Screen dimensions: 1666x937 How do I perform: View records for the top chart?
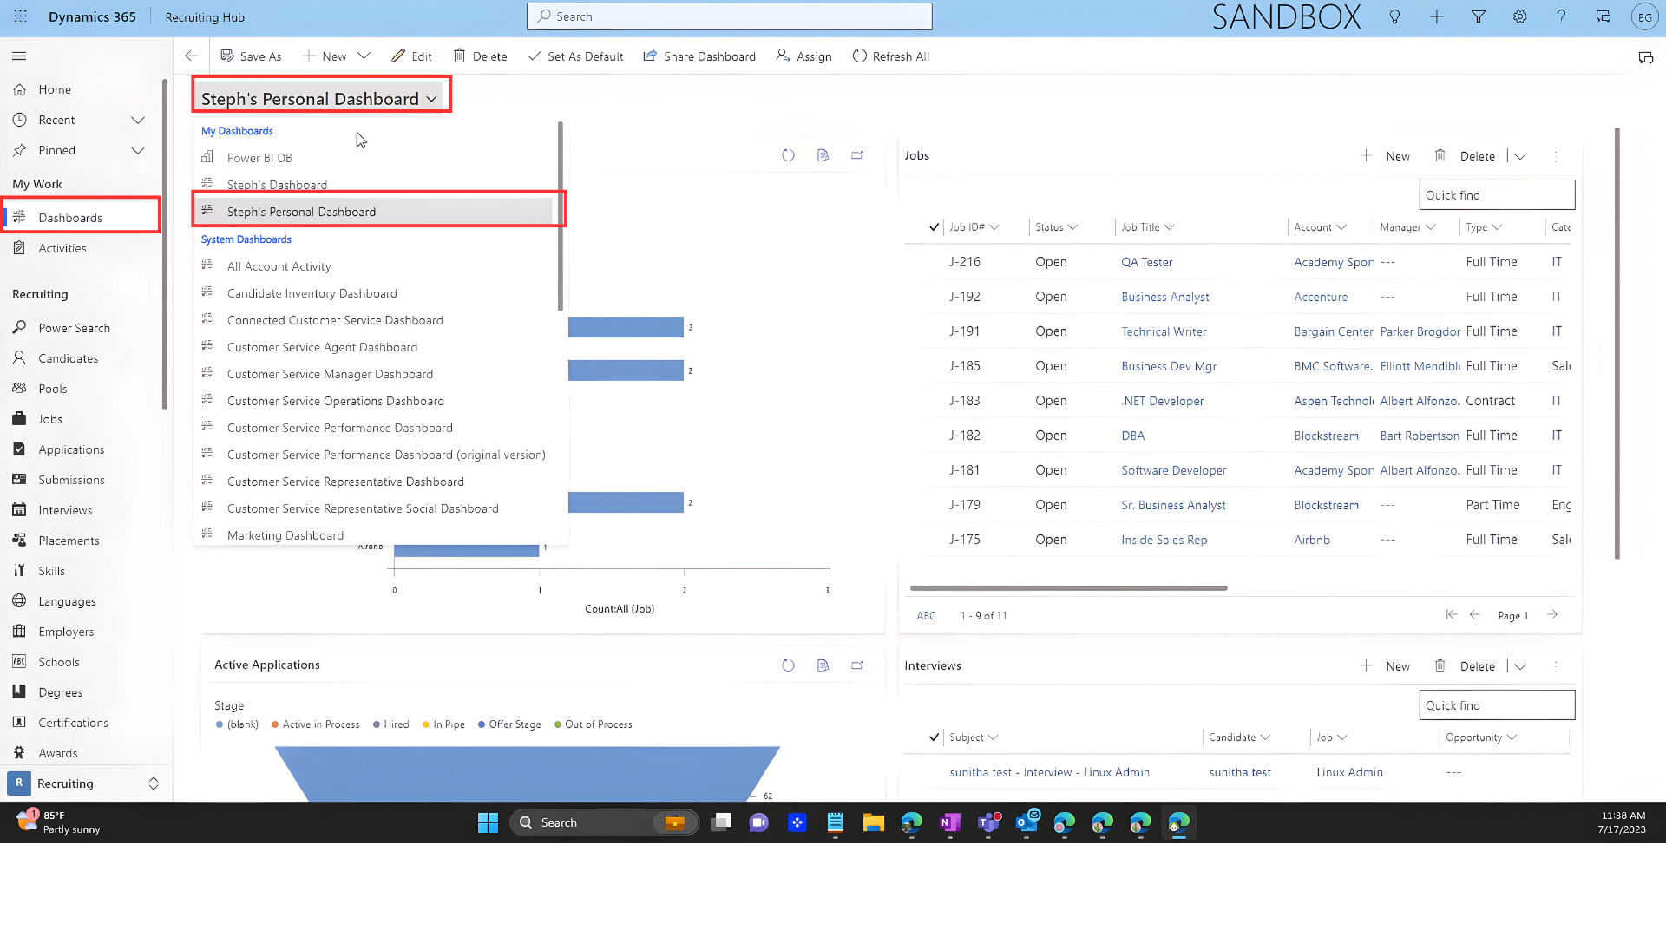823,155
